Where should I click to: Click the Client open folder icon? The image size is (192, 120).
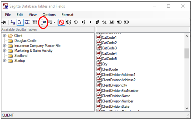(10, 36)
